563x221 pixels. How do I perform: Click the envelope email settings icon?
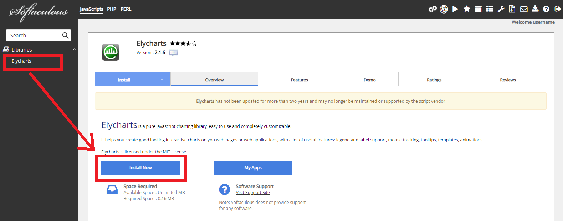tap(524, 9)
